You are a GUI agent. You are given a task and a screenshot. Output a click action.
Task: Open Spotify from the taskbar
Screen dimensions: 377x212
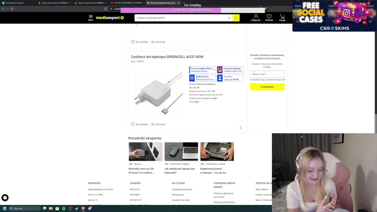pos(64,208)
